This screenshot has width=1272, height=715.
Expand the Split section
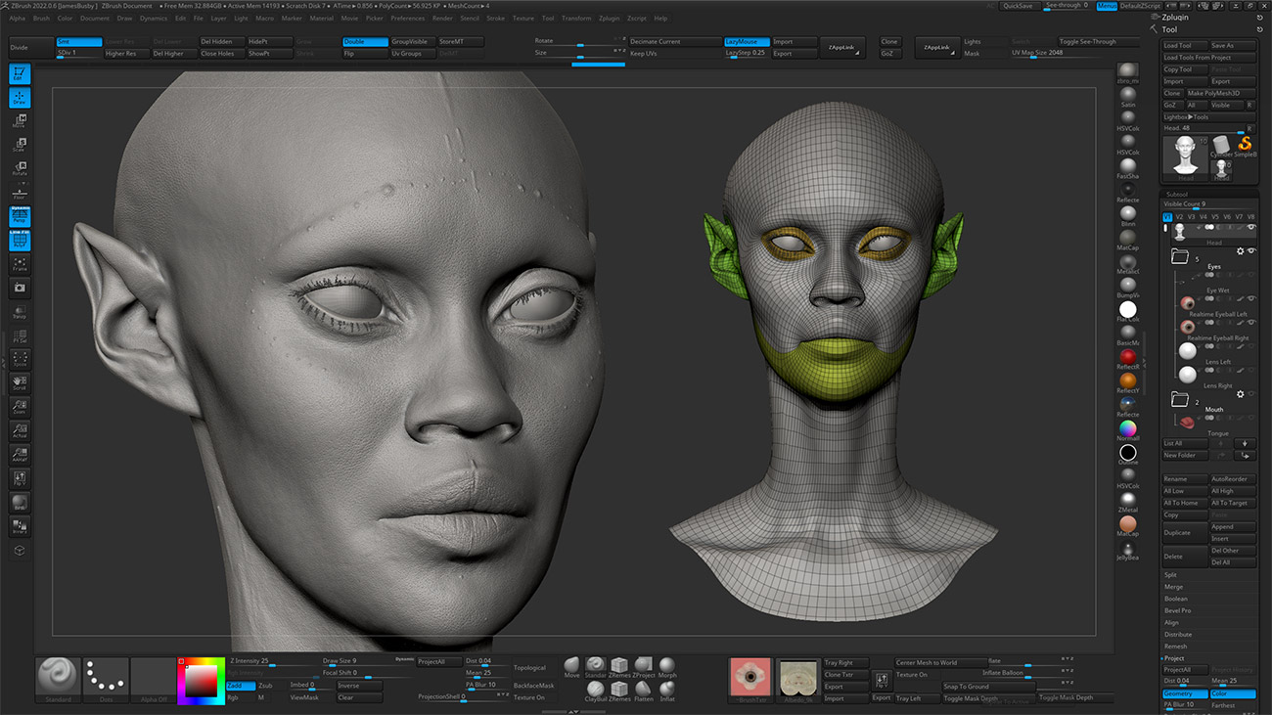[1171, 575]
